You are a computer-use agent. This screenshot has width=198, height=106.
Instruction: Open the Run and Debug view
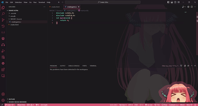(x=3, y=51)
